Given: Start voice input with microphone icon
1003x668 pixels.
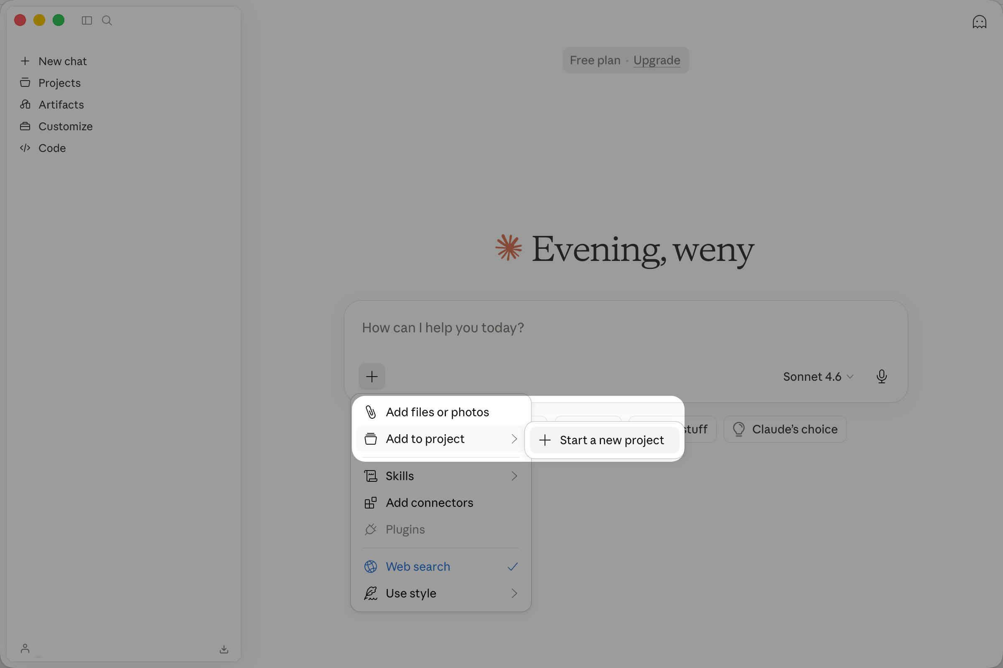Looking at the screenshot, I should (881, 377).
